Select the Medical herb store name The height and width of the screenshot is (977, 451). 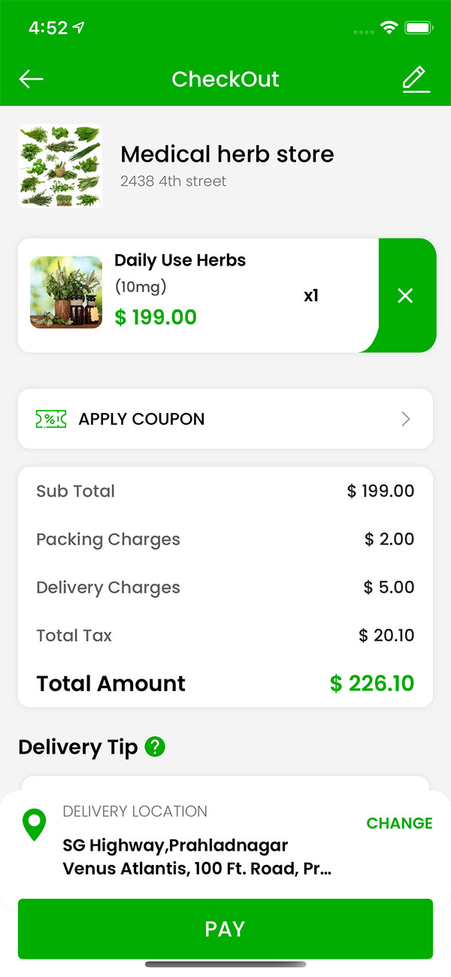[x=227, y=154]
